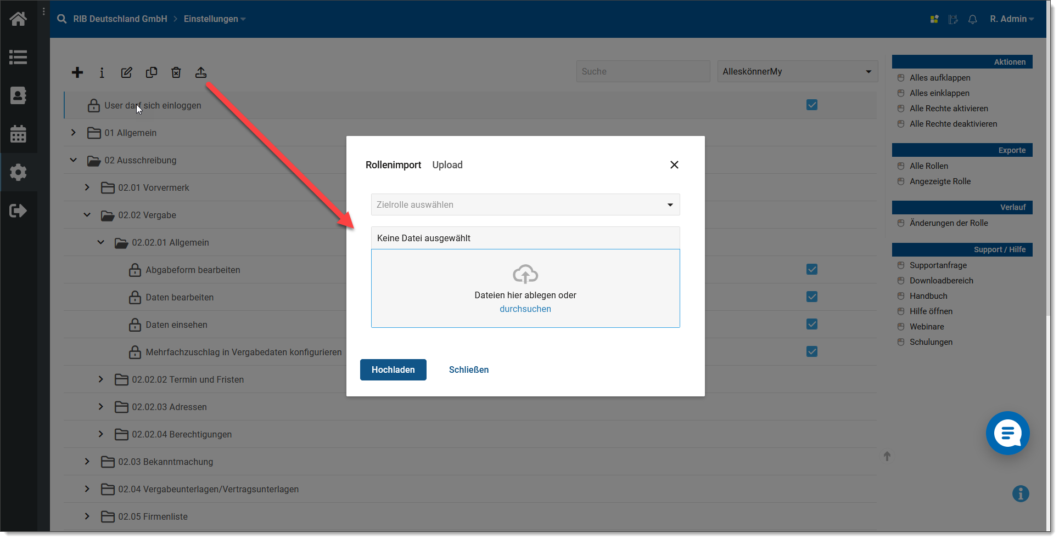The height and width of the screenshot is (540, 1059).
Task: Expand the '02.01 Vorvermerk' folder
Action: pyautogui.click(x=87, y=187)
